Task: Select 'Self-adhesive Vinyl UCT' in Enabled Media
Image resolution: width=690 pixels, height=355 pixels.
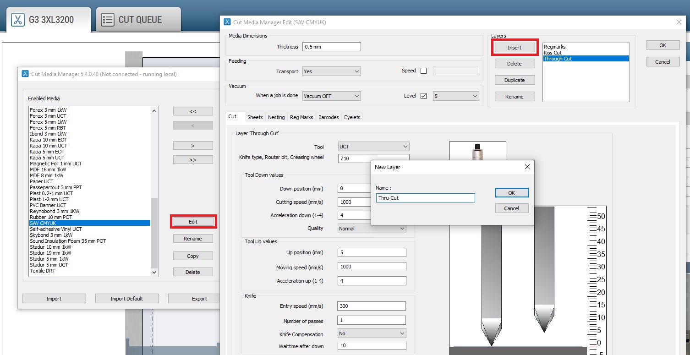Action: (90, 229)
